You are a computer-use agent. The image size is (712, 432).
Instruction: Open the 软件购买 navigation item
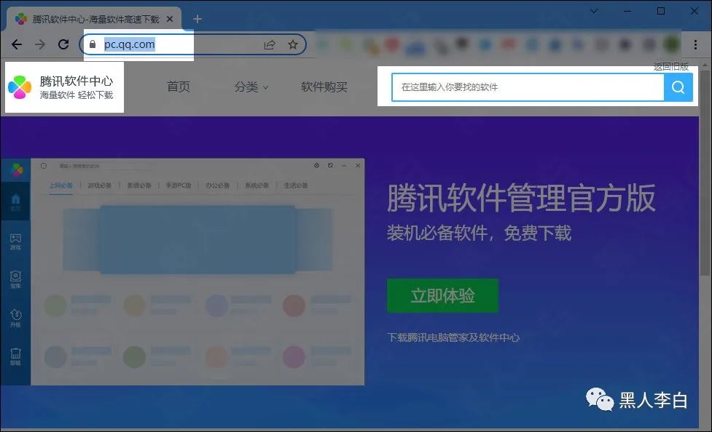[x=324, y=87]
